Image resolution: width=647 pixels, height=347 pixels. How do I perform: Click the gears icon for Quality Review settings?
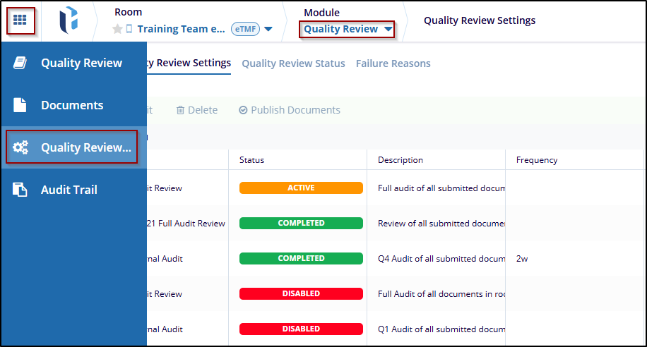click(20, 147)
